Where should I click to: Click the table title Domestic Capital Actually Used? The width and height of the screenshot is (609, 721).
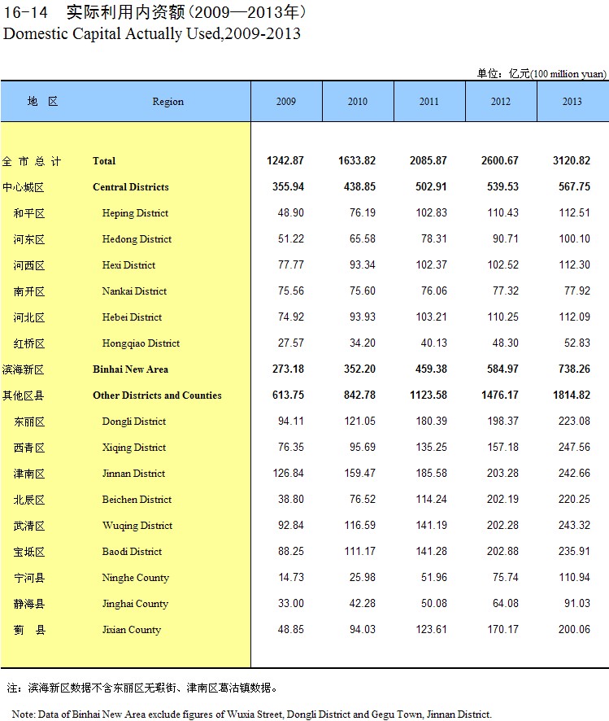coord(152,34)
